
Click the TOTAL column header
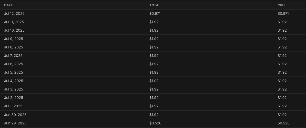click(155, 5)
